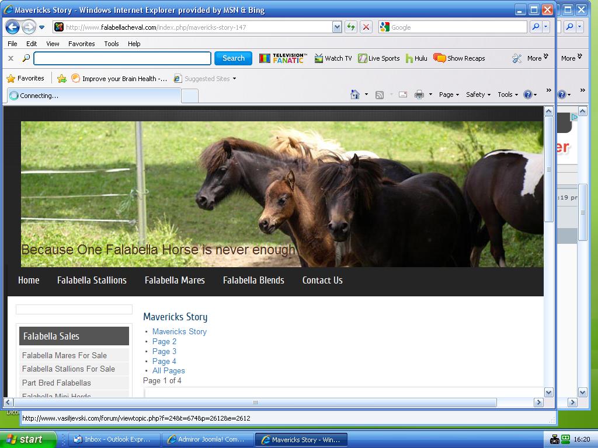
Task: Switch to Admiror Joomla taskbar window
Action: coord(208,439)
